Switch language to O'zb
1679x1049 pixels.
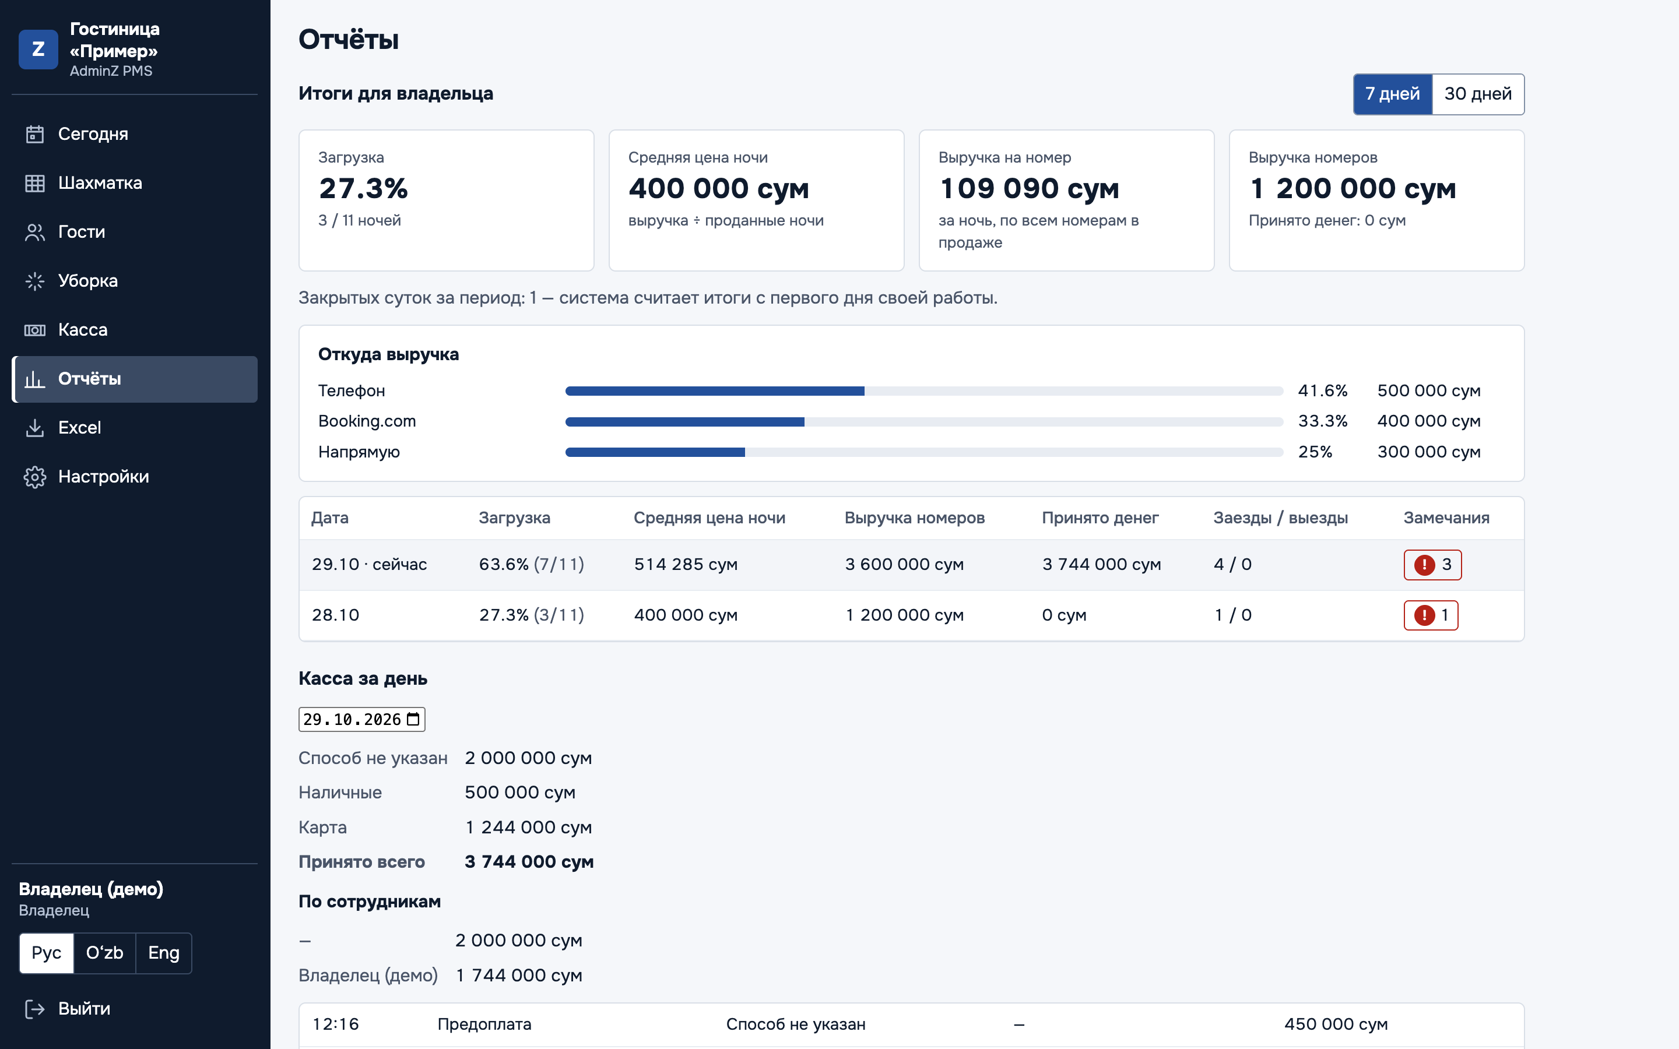(105, 953)
